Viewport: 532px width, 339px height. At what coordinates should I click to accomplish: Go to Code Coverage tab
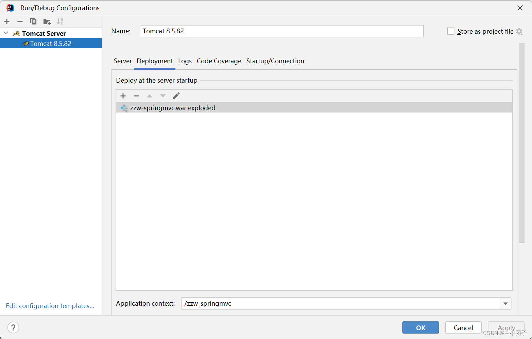(x=219, y=61)
